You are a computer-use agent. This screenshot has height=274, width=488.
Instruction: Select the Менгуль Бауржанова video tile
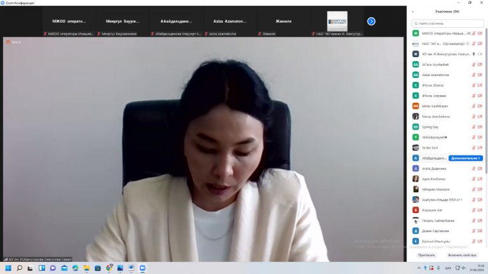click(x=121, y=22)
